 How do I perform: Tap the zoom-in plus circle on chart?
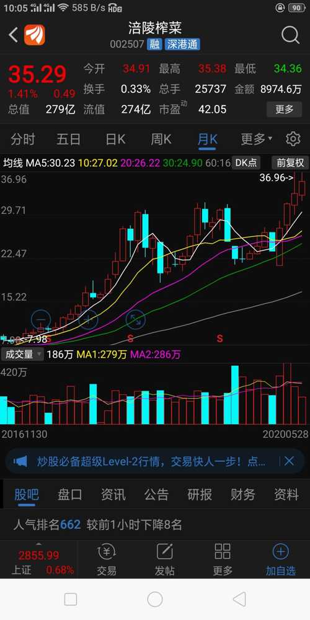pyautogui.click(x=88, y=319)
